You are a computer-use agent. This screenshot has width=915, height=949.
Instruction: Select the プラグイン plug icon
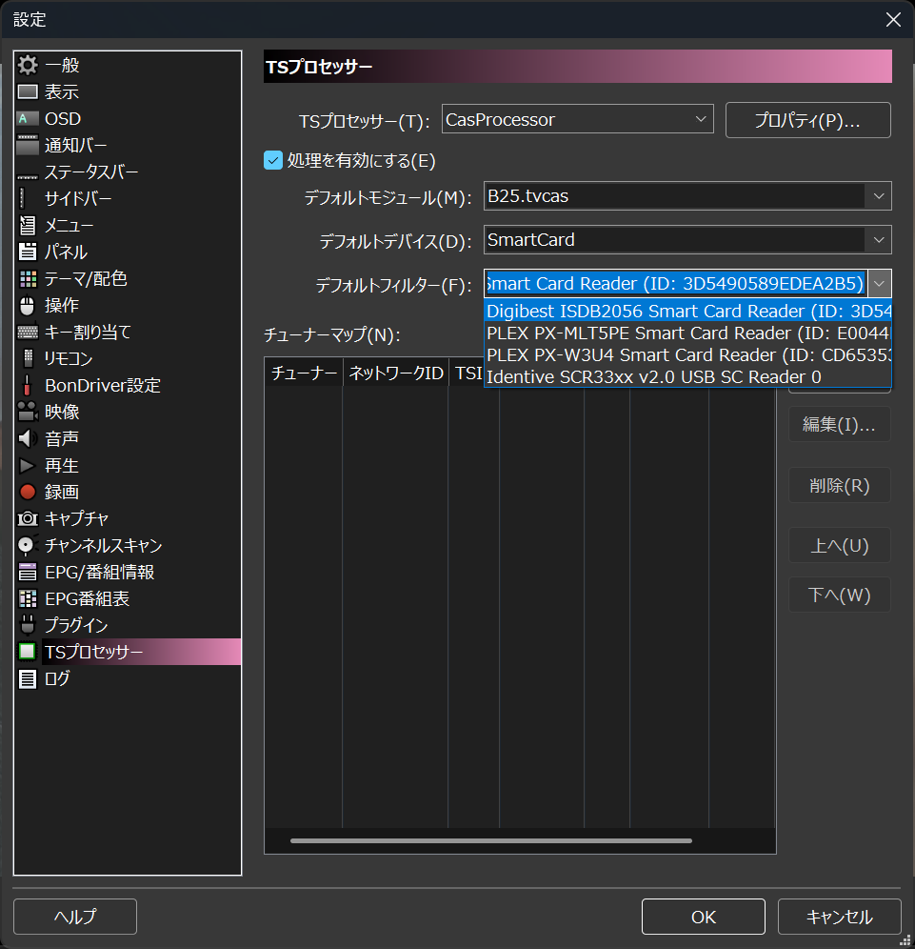click(28, 625)
